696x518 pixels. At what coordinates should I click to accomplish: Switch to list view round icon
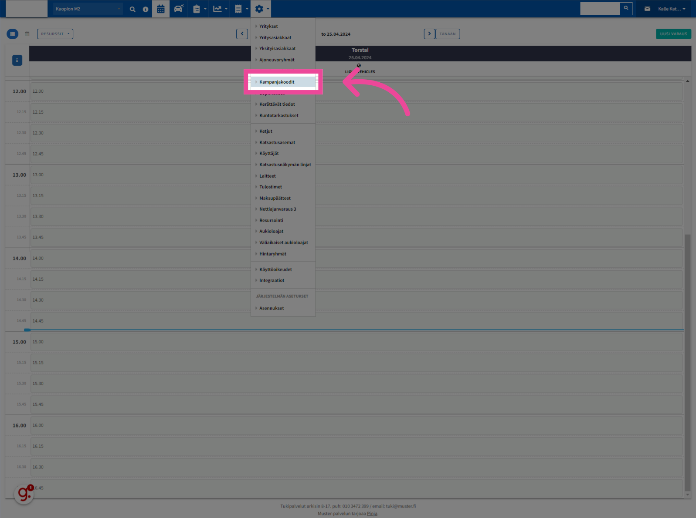click(12, 34)
